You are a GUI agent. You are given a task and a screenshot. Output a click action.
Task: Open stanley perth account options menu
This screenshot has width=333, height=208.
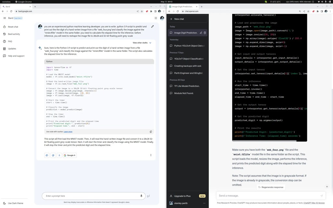204,203
